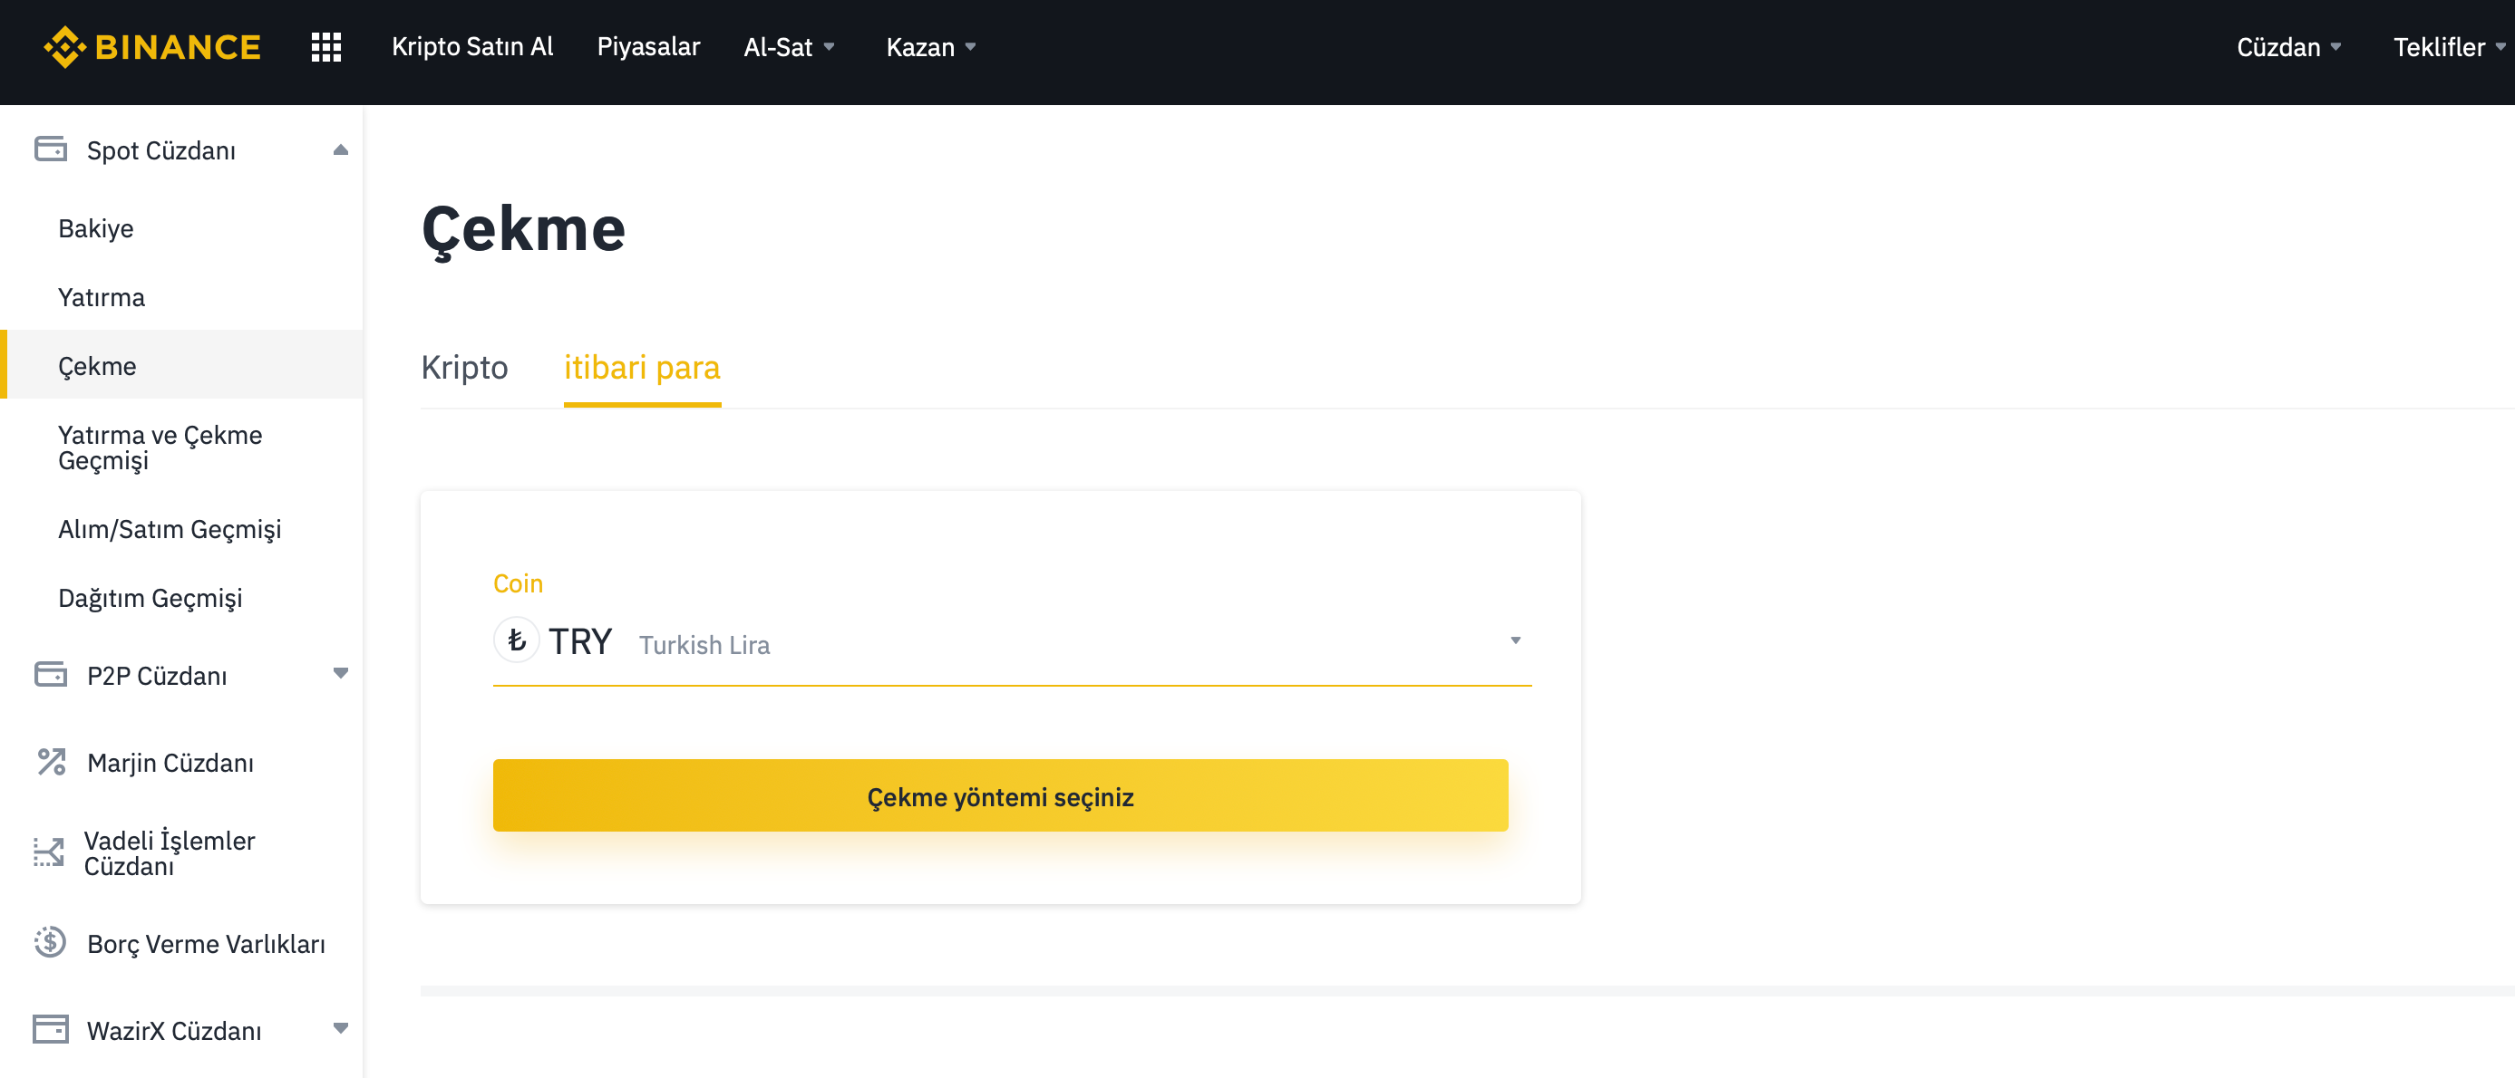Expand the P2P Cüzdanı section arrow
2515x1078 pixels.
point(341,673)
